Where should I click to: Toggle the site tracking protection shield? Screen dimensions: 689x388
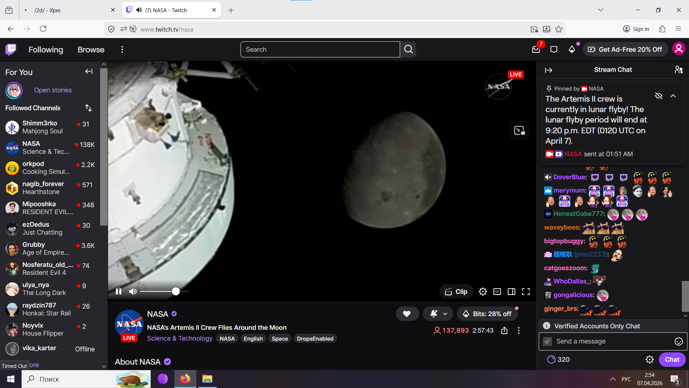[111, 29]
